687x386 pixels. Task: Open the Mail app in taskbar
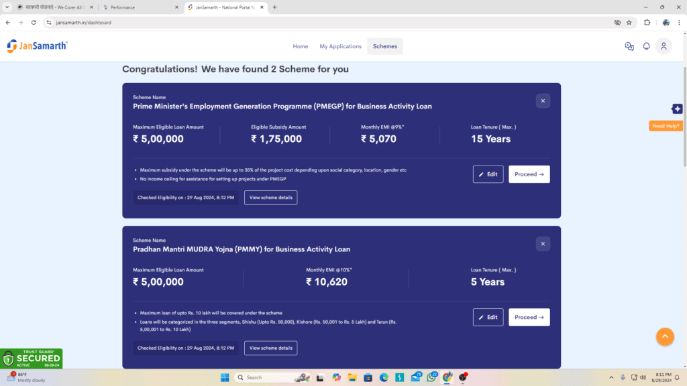pyautogui.click(x=416, y=377)
